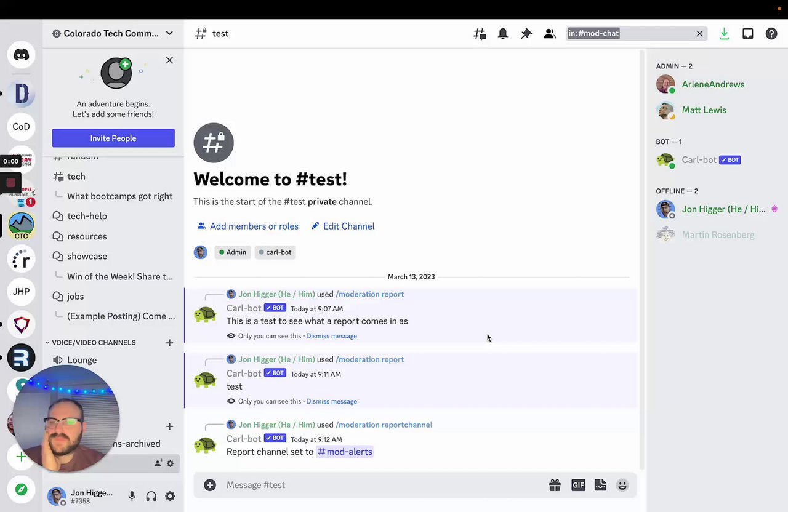The image size is (788, 512).
Task: Dismiss the 9:07 AM Carl-bot message
Action: point(331,336)
